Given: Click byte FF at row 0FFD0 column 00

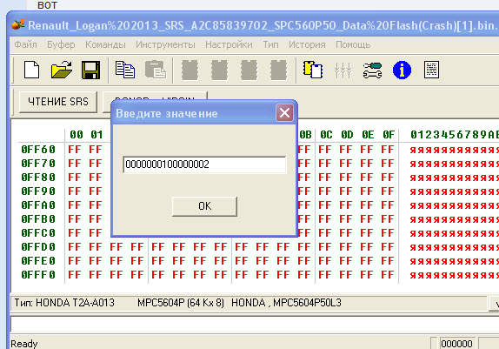Looking at the screenshot, I should [75, 247].
